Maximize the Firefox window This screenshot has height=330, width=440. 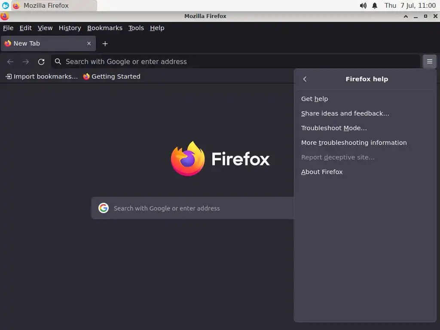(425, 16)
